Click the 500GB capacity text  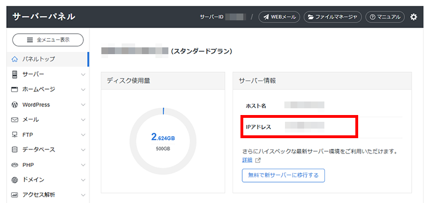[163, 149]
